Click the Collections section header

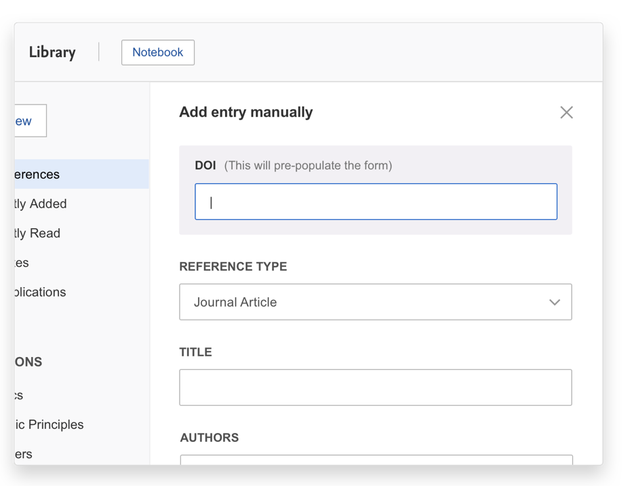click(28, 362)
